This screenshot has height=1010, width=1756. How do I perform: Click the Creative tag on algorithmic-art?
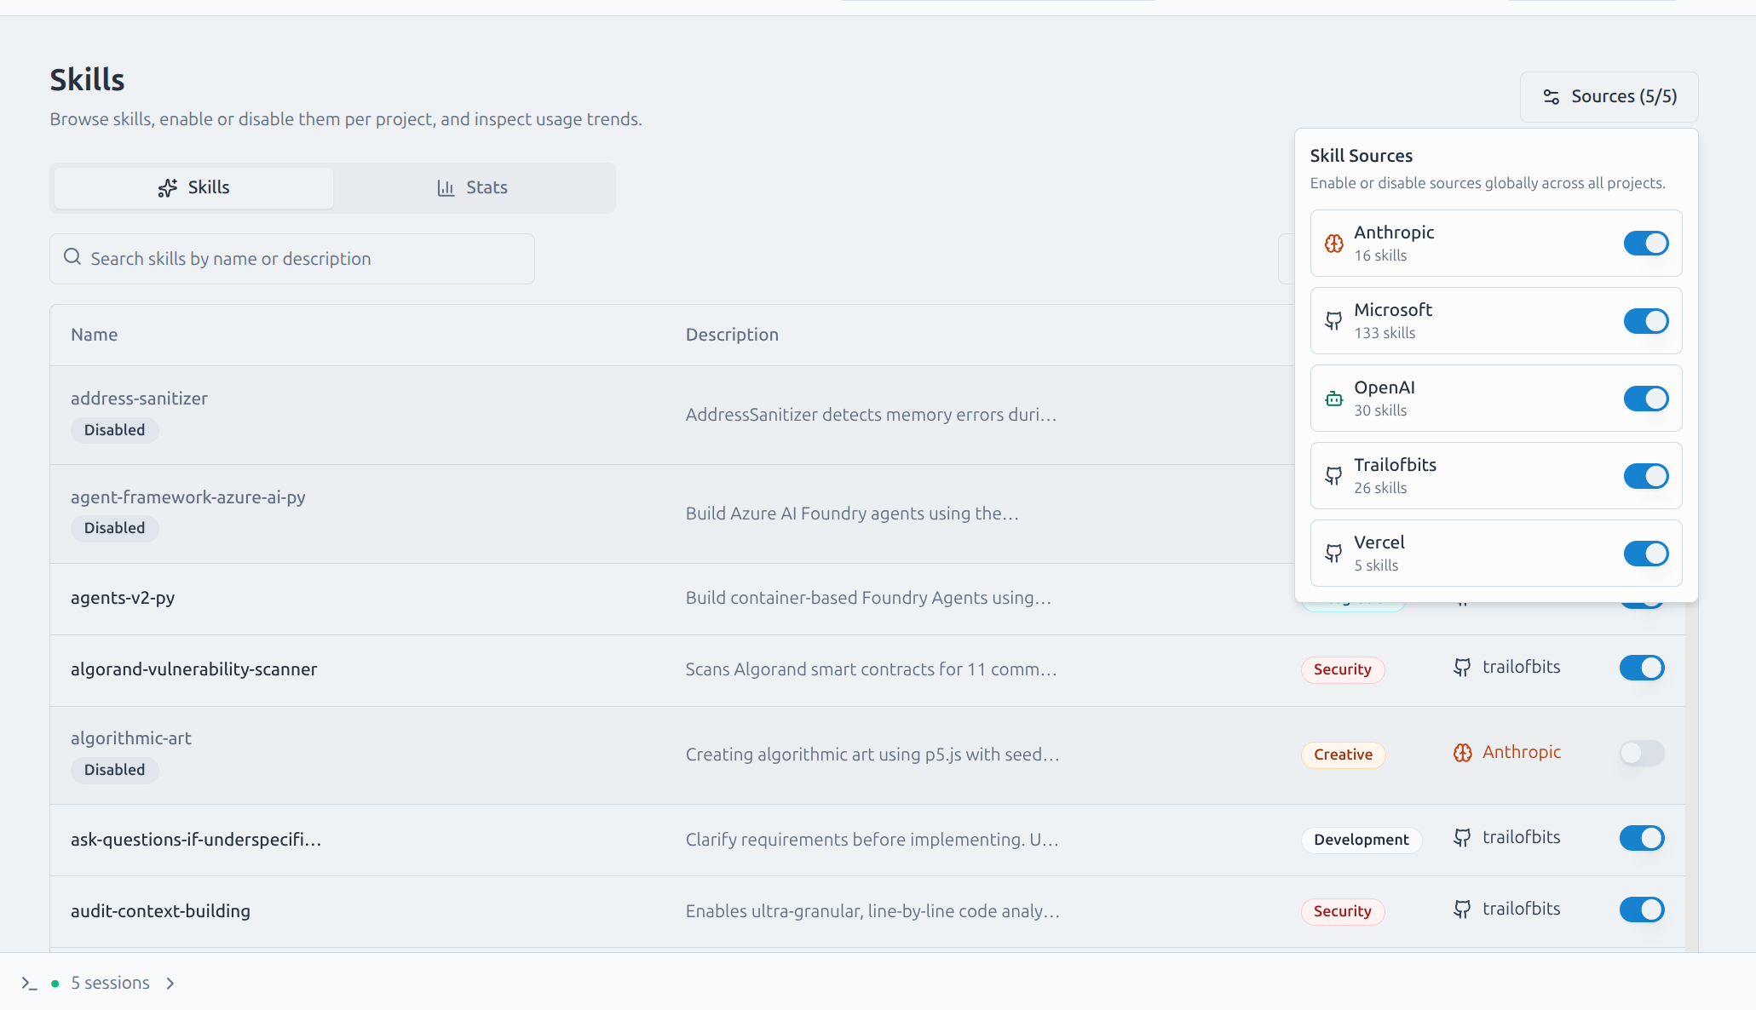pyautogui.click(x=1343, y=755)
